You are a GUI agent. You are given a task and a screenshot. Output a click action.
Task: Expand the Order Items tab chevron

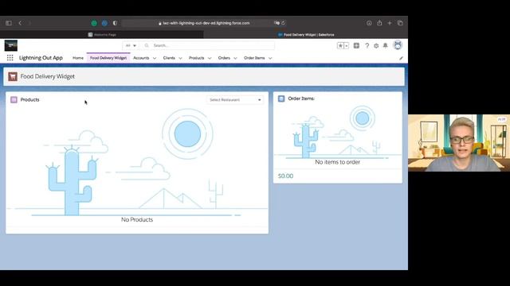coord(270,58)
